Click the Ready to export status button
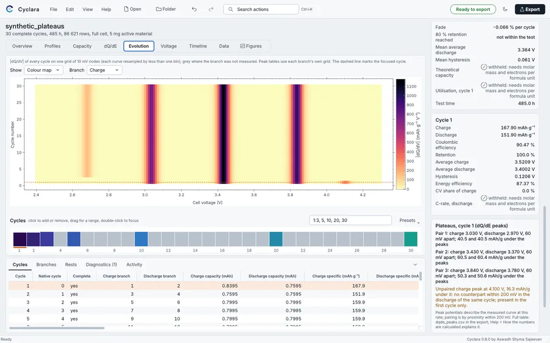This screenshot has height=343, width=550. tap(473, 10)
